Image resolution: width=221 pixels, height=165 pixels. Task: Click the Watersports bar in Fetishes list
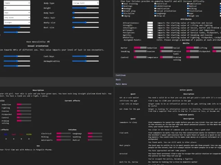point(64,140)
